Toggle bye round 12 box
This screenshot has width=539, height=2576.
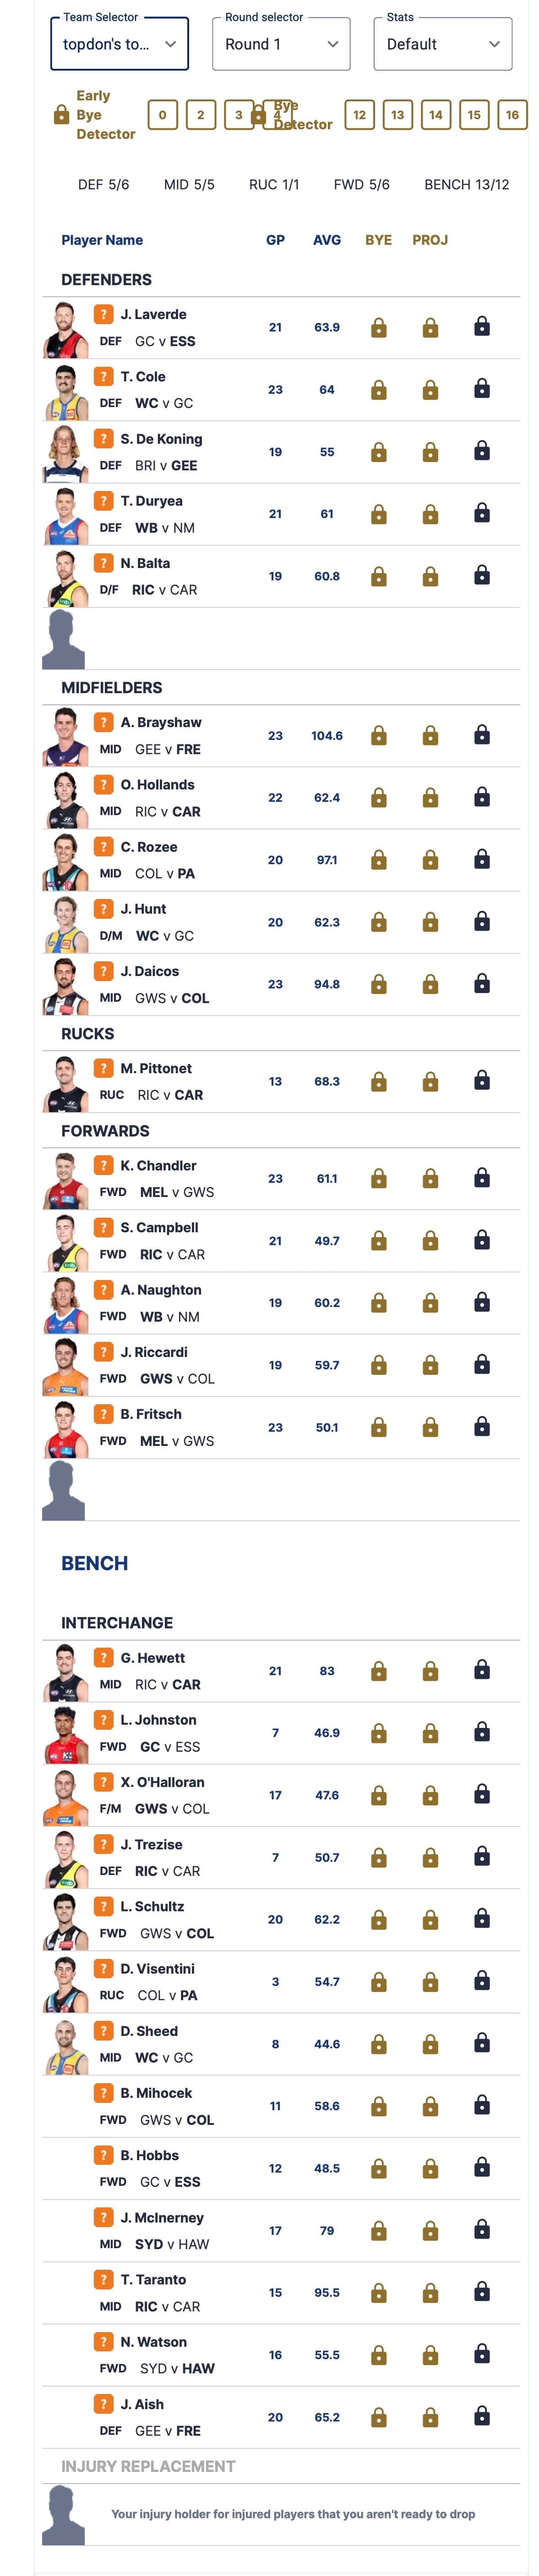pos(359,115)
